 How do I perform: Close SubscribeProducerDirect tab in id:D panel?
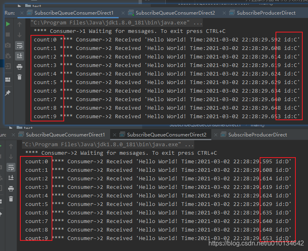click(216, 135)
